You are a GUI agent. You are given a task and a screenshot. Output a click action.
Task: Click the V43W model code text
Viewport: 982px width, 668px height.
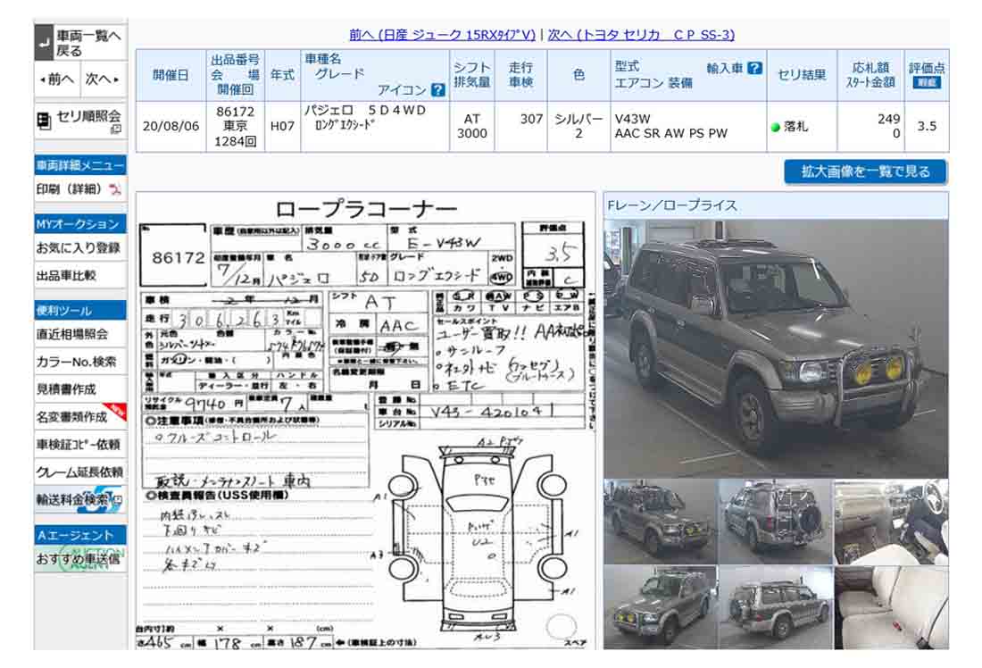tap(633, 119)
